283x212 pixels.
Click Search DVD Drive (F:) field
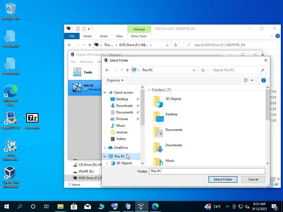pos(230,45)
